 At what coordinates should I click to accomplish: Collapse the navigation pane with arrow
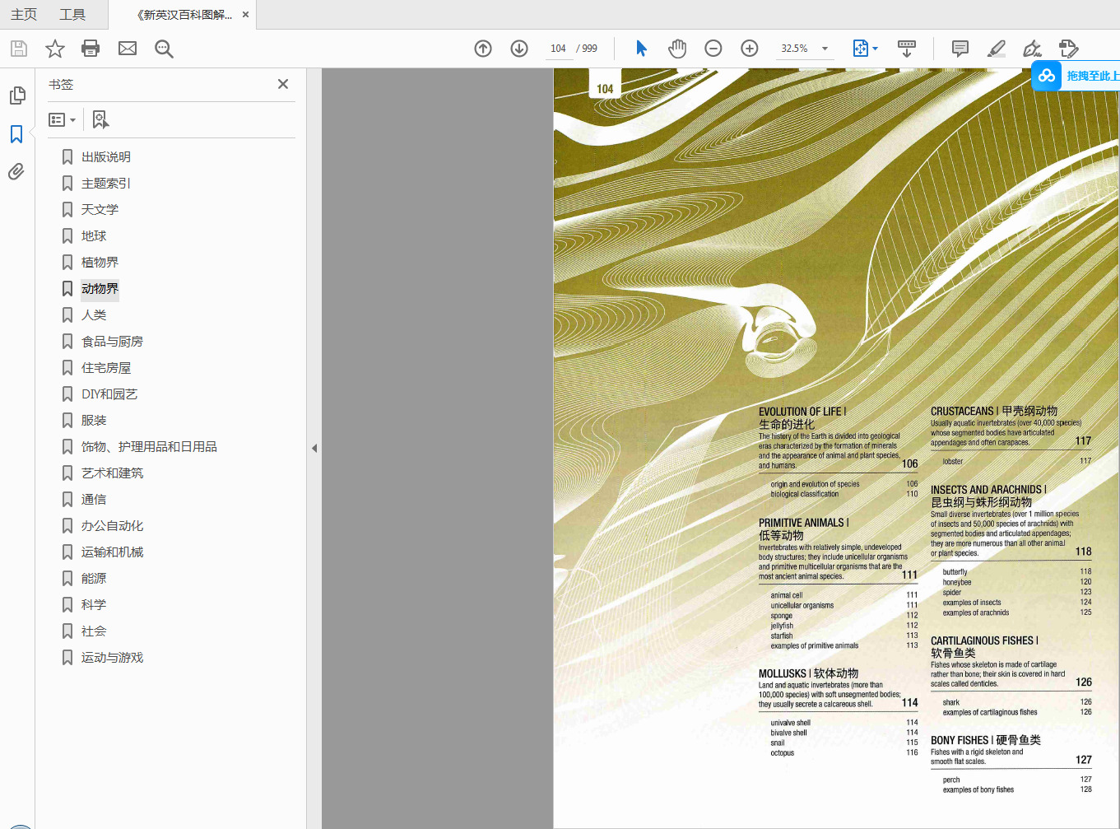pyautogui.click(x=314, y=449)
